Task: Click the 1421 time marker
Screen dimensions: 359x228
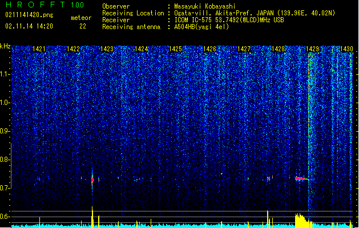Action: click(39, 49)
